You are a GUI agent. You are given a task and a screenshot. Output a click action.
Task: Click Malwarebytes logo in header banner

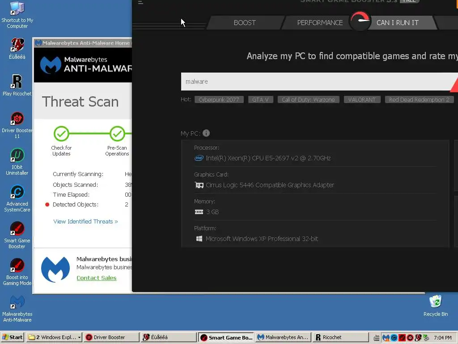point(51,64)
